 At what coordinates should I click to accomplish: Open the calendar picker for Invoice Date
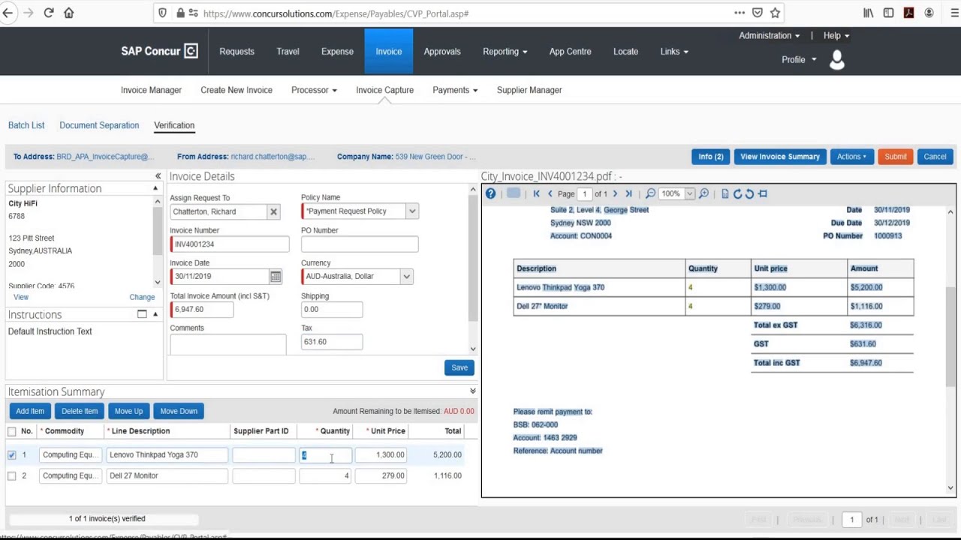pyautogui.click(x=275, y=276)
